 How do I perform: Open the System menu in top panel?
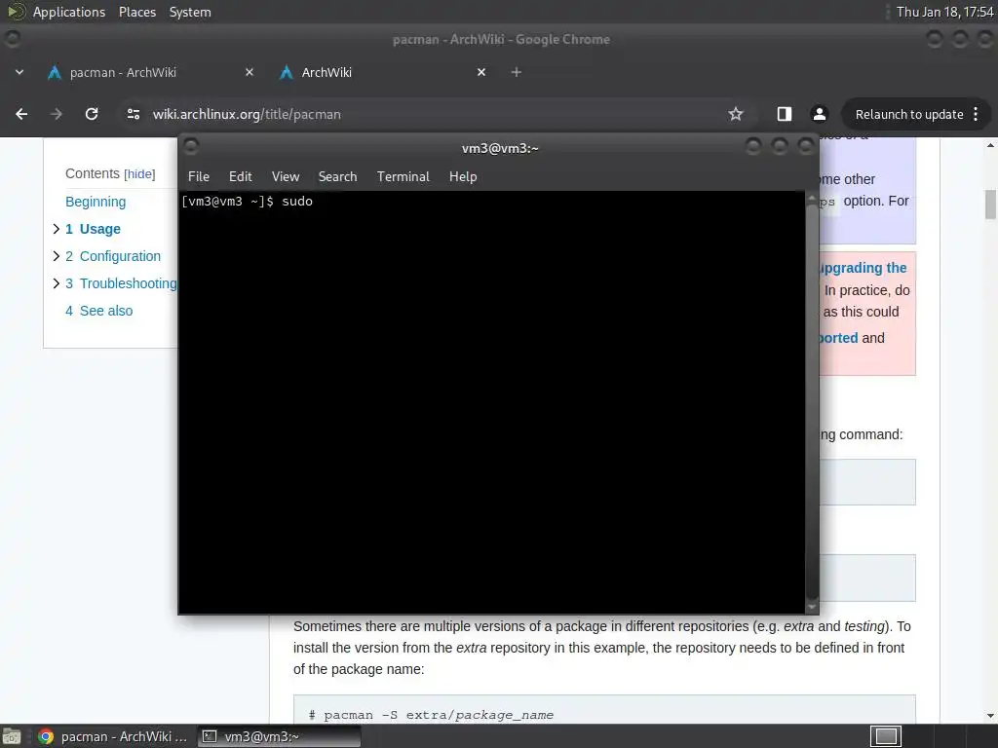190,12
